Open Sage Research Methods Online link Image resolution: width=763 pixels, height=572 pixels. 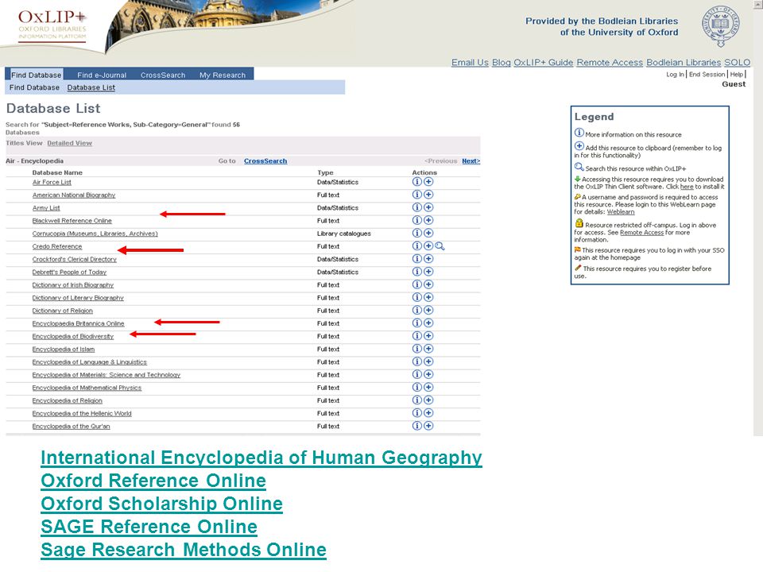click(x=184, y=550)
